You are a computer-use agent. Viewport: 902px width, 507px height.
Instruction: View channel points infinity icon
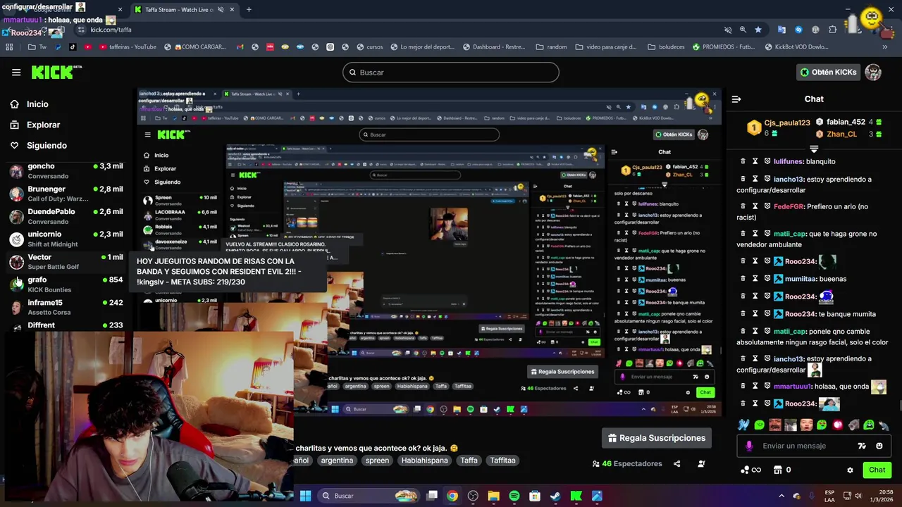click(751, 470)
